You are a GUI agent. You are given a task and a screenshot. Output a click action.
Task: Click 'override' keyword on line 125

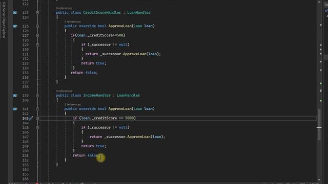(x=87, y=26)
